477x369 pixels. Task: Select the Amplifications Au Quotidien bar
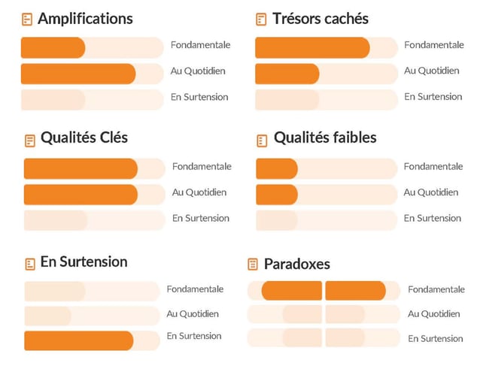click(x=93, y=74)
